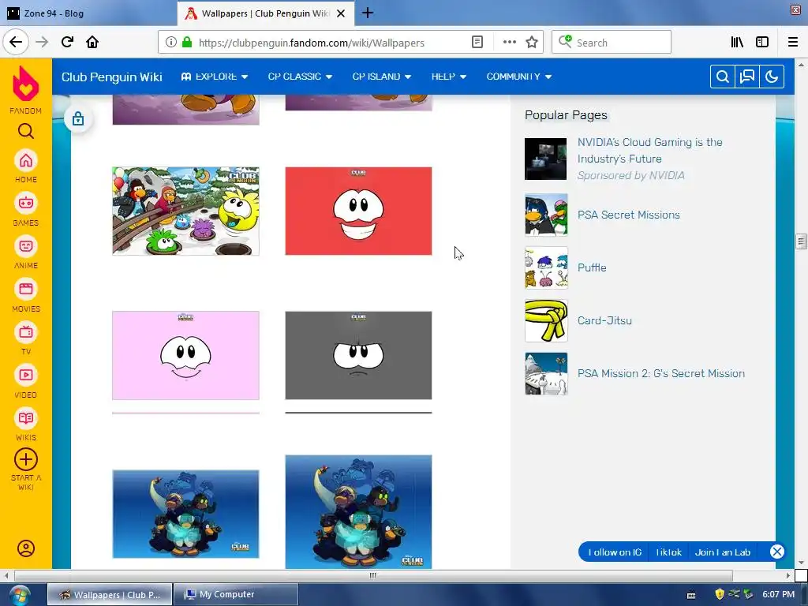The image size is (808, 606).
Task: Click the Puffle page thumbnail image
Action: coord(546,267)
